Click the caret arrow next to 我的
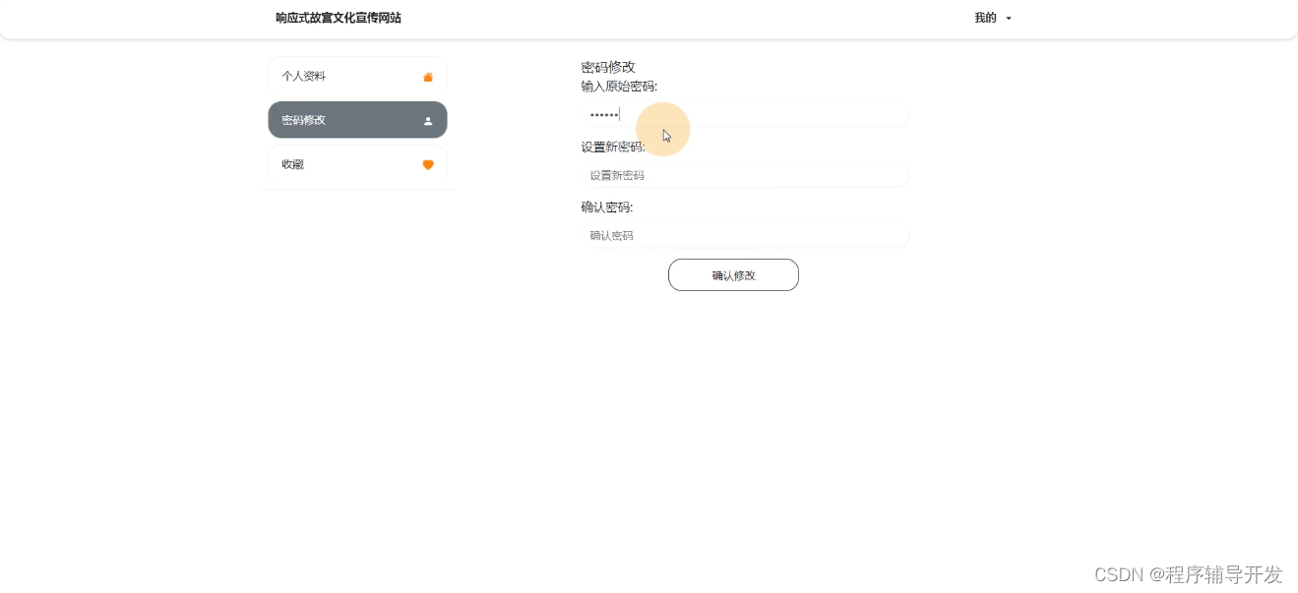This screenshot has width=1298, height=593. tap(1009, 19)
